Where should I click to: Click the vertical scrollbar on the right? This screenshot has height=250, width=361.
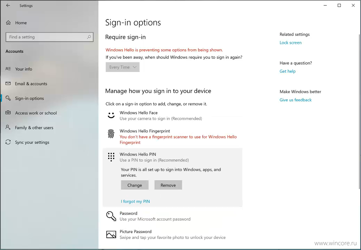[360, 112]
